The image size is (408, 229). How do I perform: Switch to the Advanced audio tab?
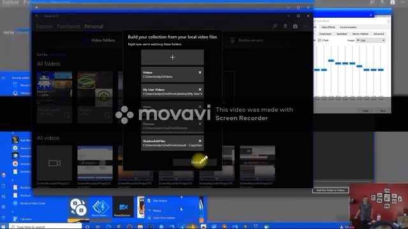(x=379, y=34)
